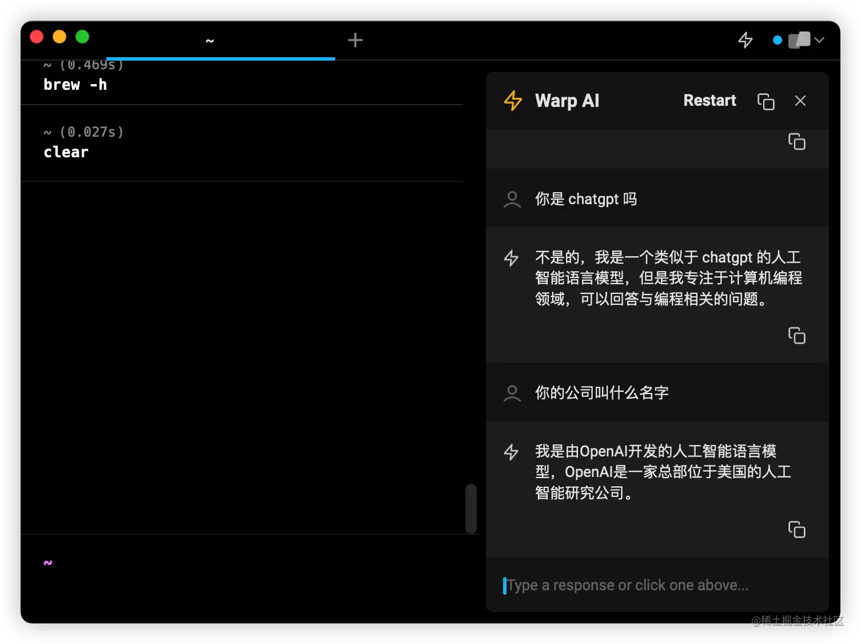The width and height of the screenshot is (861, 644).
Task: Copy the full transcript using the header copy icon
Action: 766,101
